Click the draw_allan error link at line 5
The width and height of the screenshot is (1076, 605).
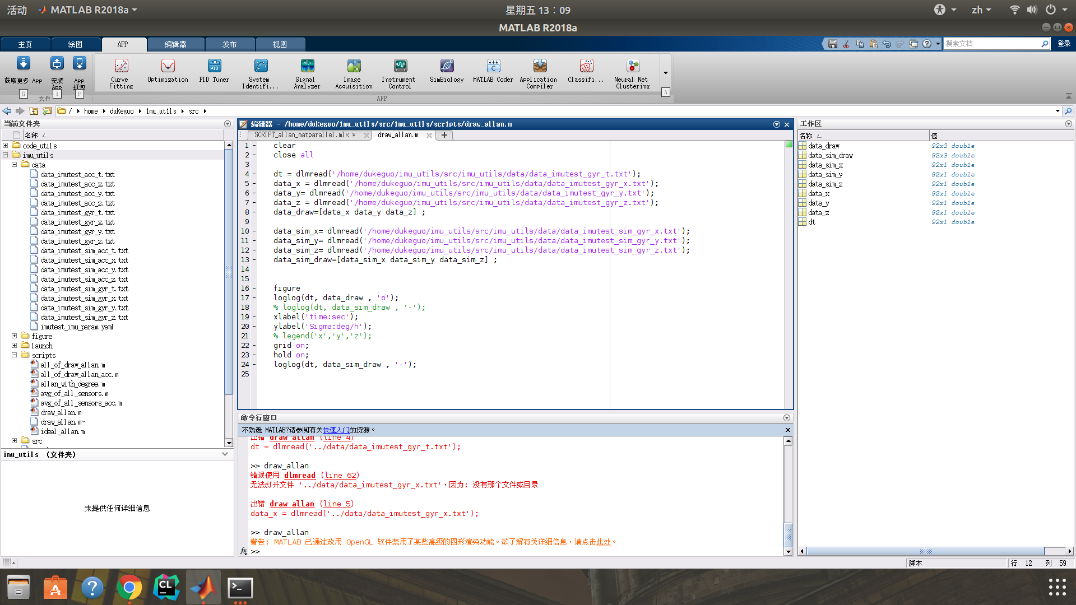click(291, 504)
